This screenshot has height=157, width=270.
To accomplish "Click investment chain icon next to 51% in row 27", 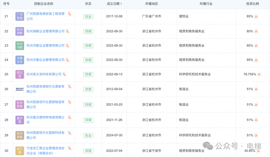I will coord(256,105).
